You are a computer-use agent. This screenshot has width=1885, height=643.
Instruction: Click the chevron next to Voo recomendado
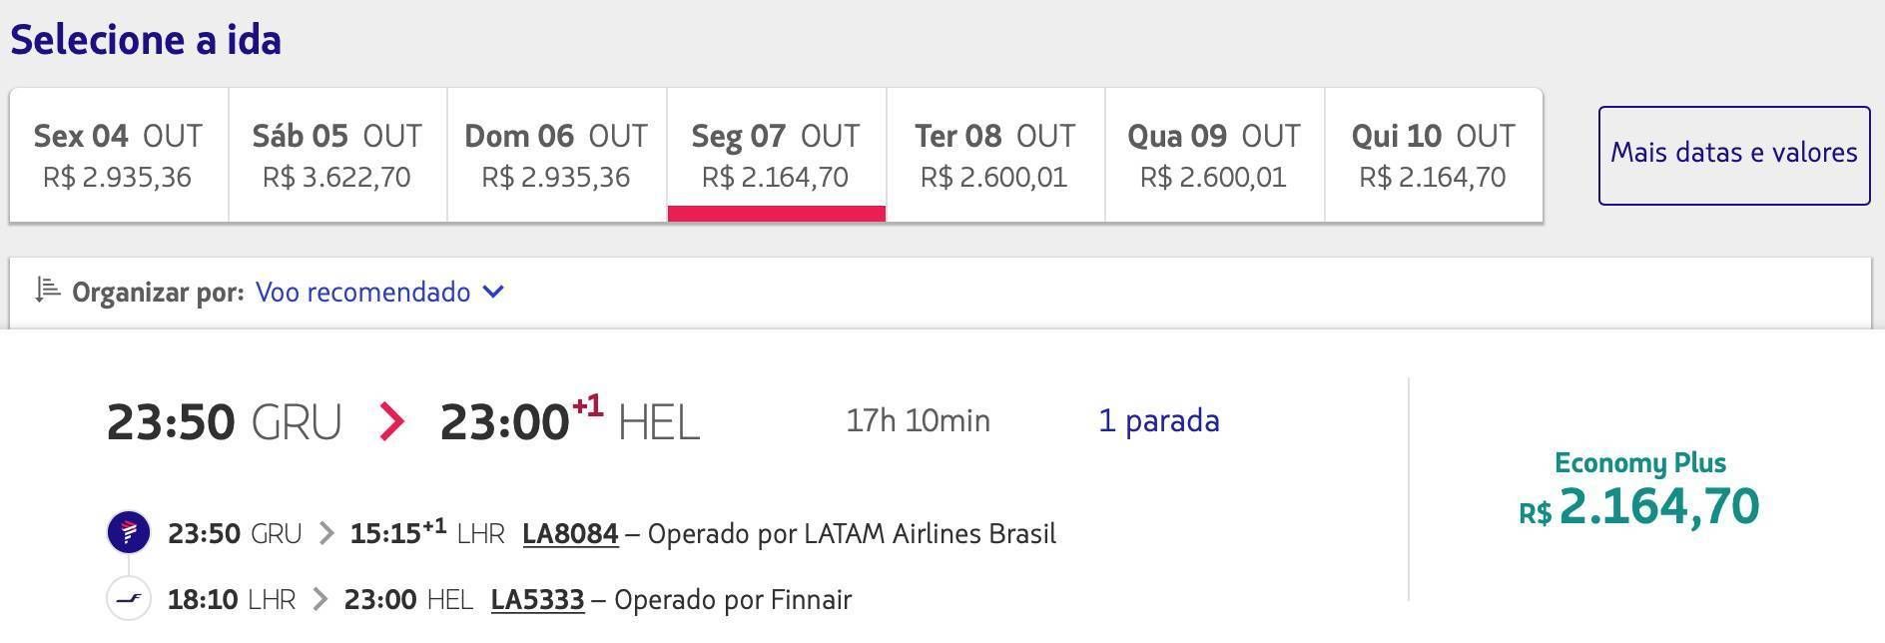coord(493,292)
